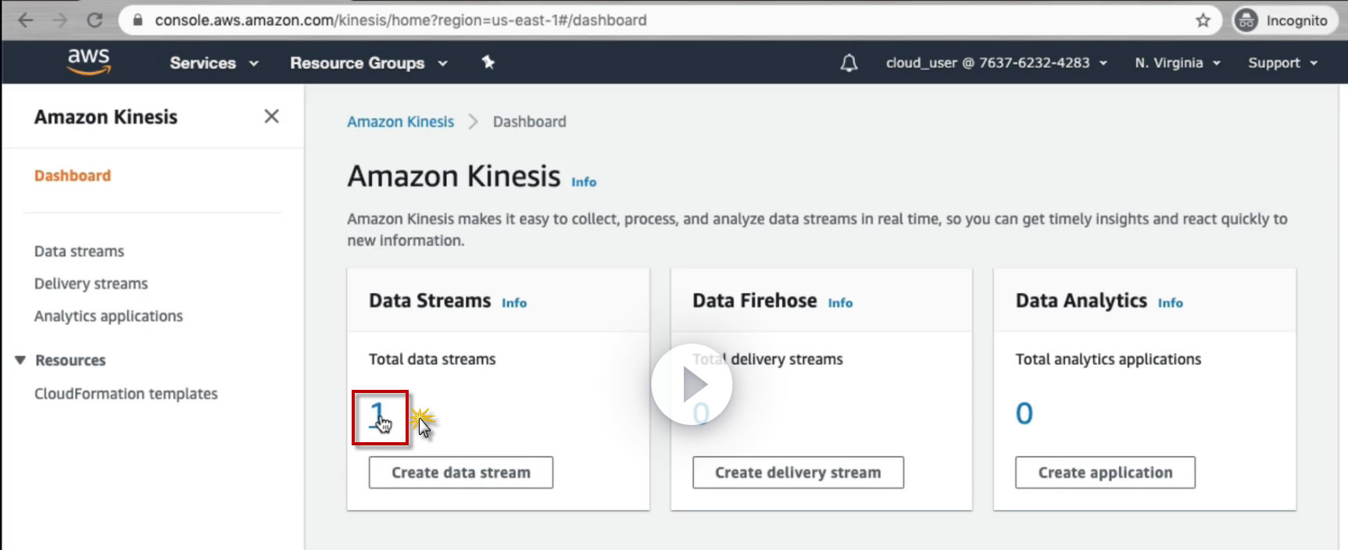Click the Create delivery stream button
Image resolution: width=1348 pixels, height=550 pixels.
click(797, 473)
